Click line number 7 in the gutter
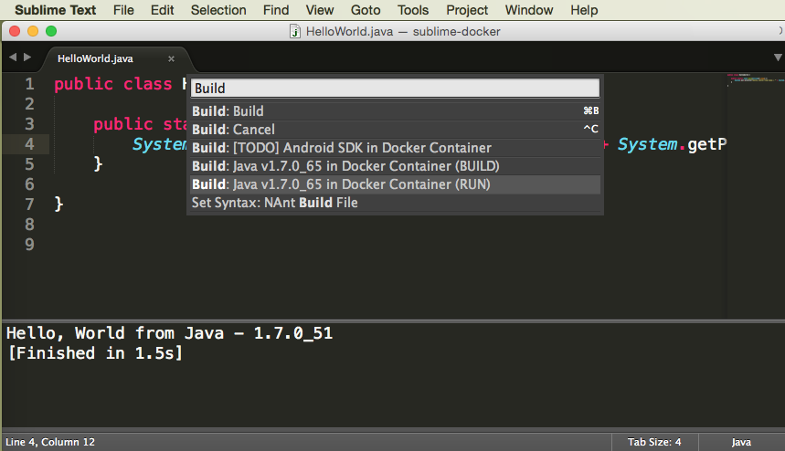 click(29, 205)
